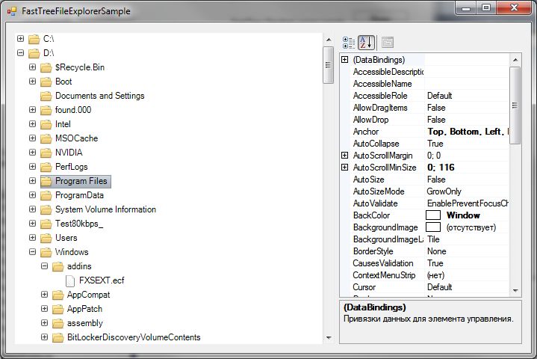
Task: Click the found.000 folder icon
Action: tap(46, 110)
